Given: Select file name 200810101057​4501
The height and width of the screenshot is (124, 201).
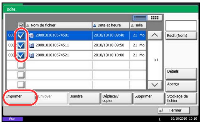Looking at the screenshot, I should click(x=52, y=35).
